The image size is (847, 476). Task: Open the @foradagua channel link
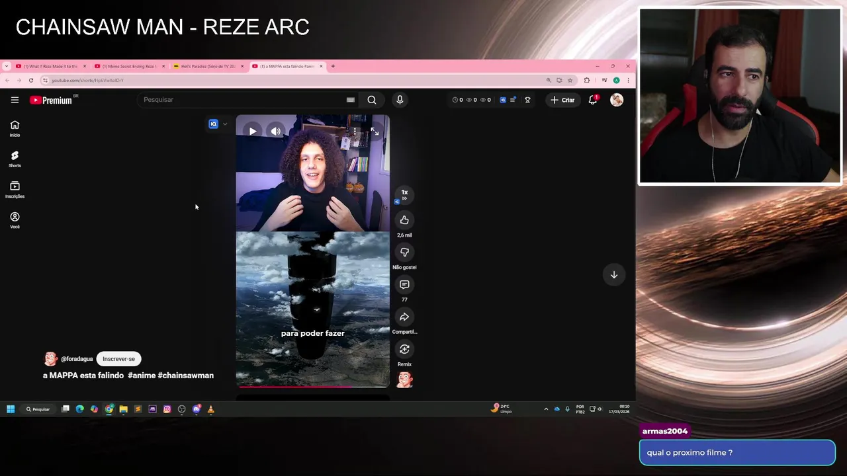coord(77,359)
